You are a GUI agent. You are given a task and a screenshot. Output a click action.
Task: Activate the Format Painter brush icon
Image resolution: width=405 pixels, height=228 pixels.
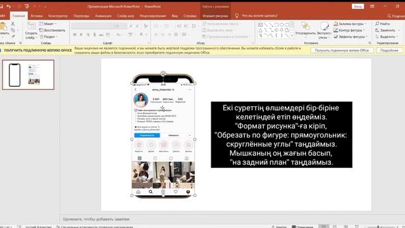point(13,37)
